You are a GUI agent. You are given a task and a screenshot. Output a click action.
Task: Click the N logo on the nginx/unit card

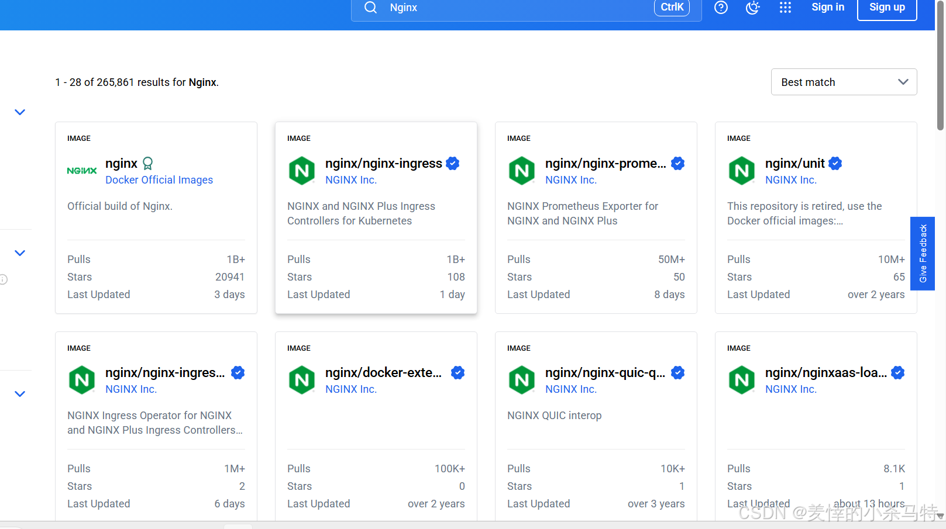point(742,171)
